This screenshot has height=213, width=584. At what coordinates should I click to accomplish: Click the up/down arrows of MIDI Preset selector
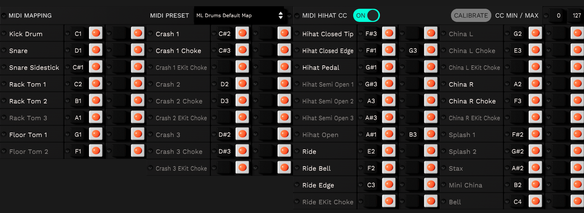pos(281,15)
